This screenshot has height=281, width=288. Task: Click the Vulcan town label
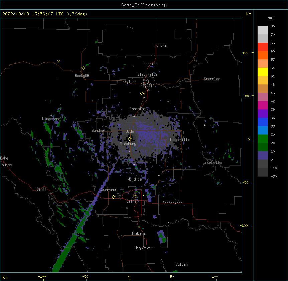(181, 264)
